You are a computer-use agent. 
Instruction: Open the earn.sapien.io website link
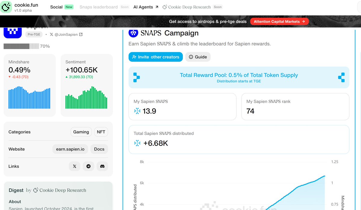pos(70,149)
